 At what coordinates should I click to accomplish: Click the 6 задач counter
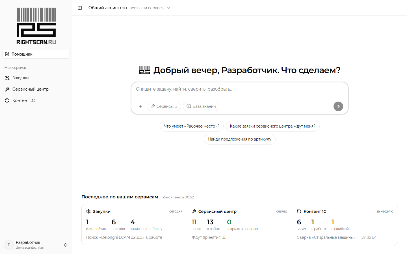tap(301, 225)
